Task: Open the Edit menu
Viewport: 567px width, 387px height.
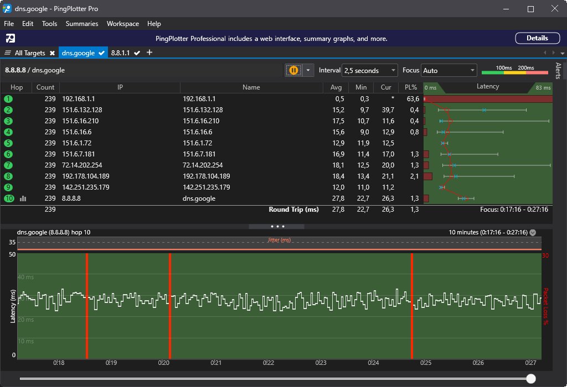Action: point(28,24)
